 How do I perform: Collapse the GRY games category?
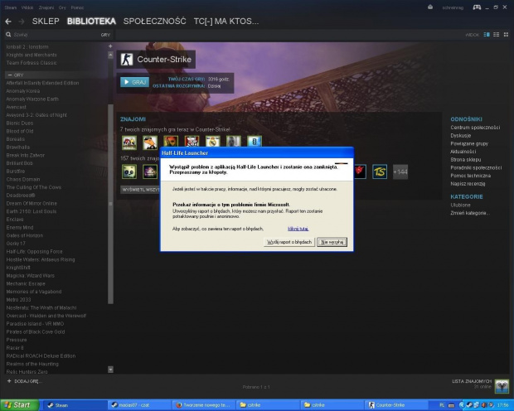tap(10, 75)
